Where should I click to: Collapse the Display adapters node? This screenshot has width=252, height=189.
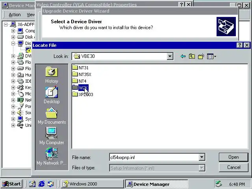[13, 43]
